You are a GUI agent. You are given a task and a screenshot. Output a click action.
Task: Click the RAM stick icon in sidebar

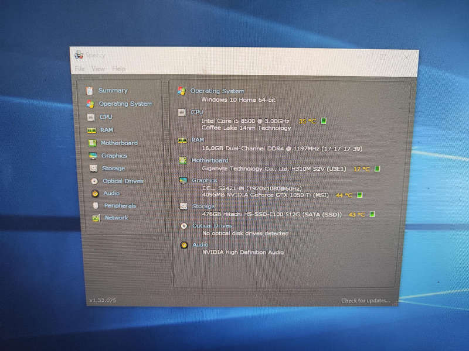pyautogui.click(x=91, y=130)
